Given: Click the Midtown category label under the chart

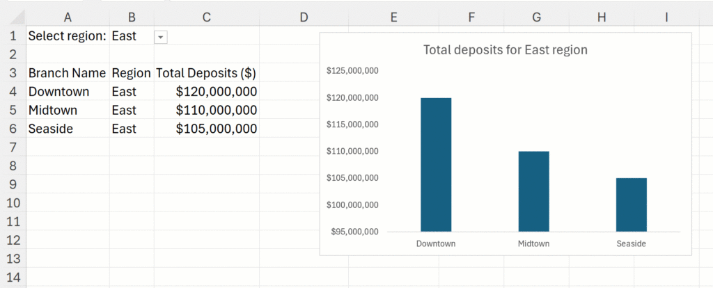Looking at the screenshot, I should point(533,243).
